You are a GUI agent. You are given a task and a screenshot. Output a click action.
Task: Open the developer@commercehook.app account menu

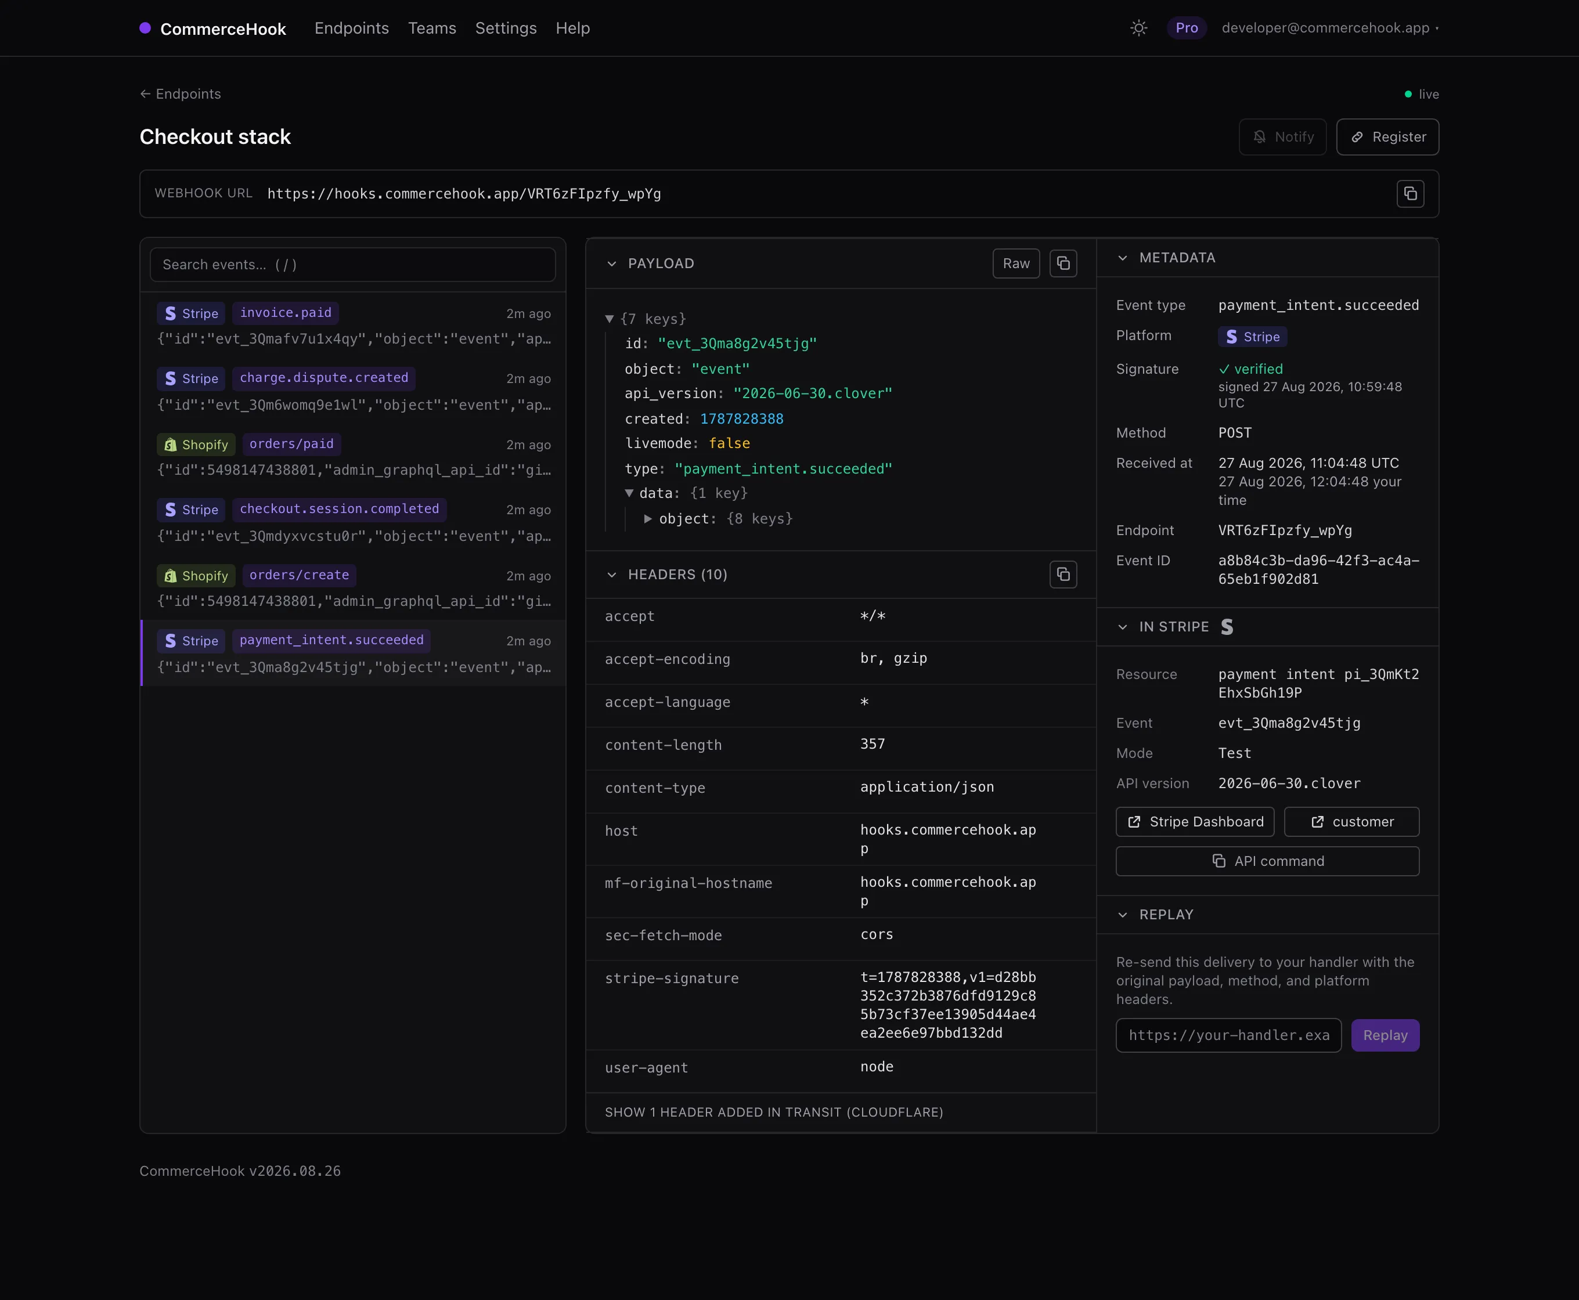[1329, 28]
